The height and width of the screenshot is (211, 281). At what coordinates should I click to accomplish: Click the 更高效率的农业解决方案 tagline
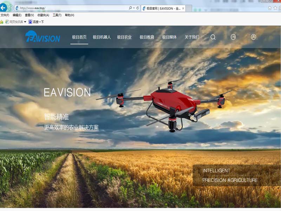tap(71, 127)
